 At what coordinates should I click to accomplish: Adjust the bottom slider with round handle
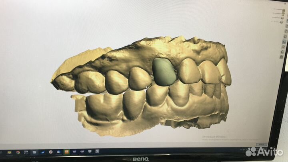click(x=278, y=22)
